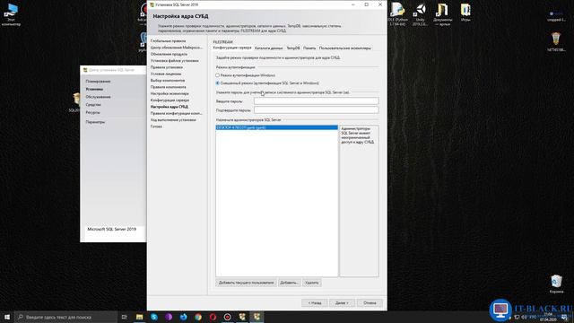Select Установка файлов установки step

tap(174, 61)
